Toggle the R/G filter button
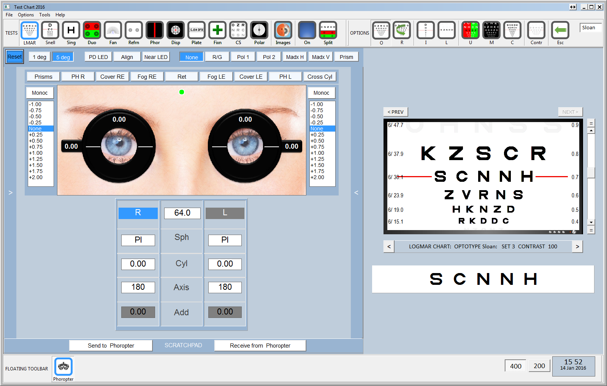 (x=217, y=57)
